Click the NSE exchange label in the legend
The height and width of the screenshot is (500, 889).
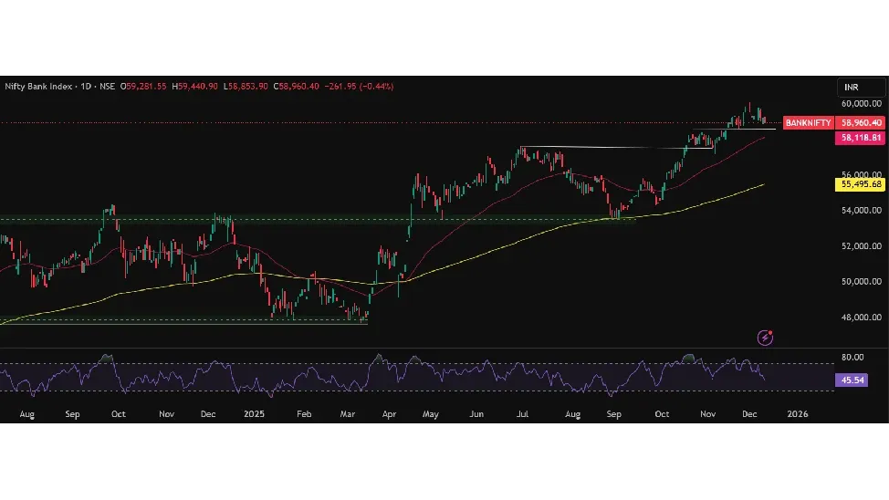[108, 87]
